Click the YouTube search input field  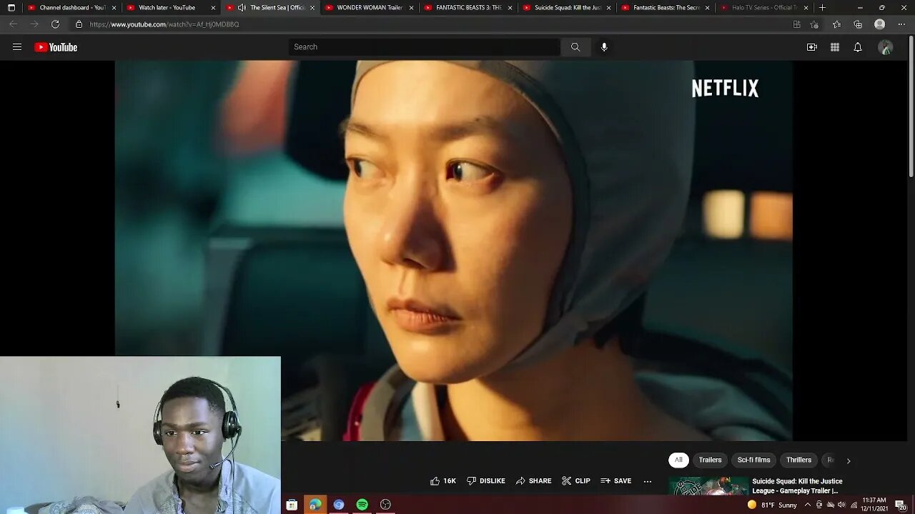[425, 47]
